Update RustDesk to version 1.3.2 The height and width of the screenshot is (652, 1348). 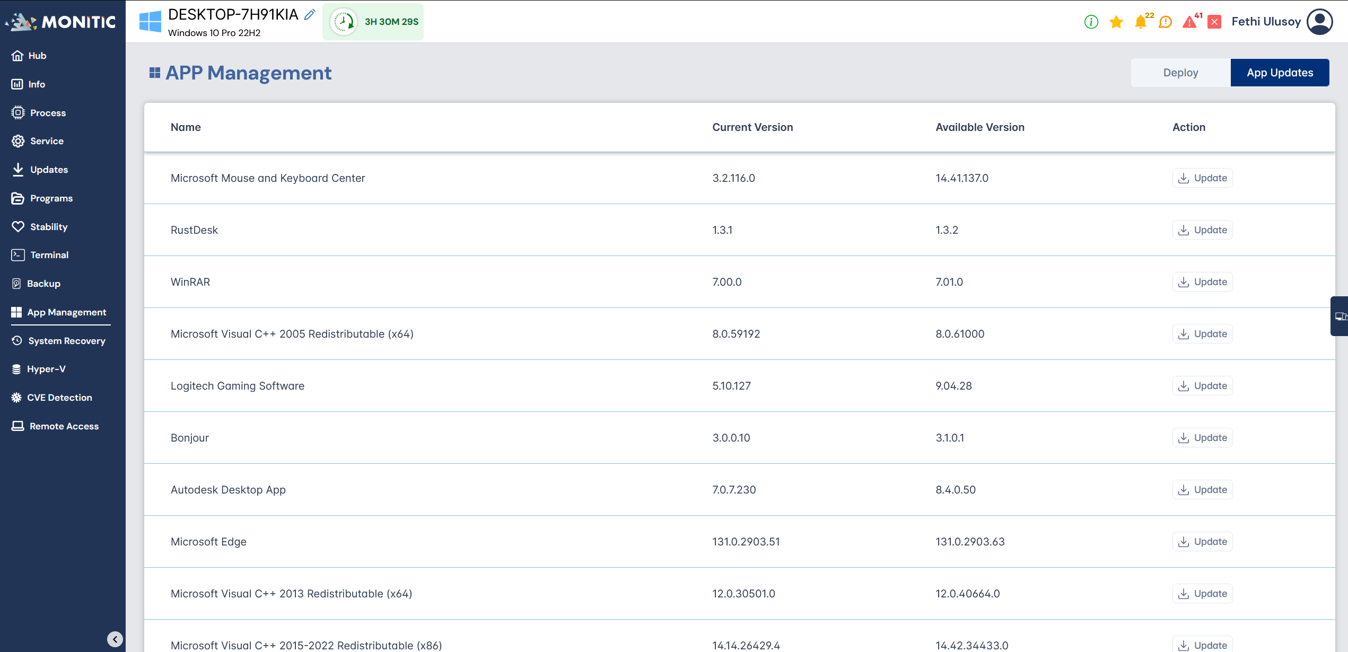point(1202,230)
